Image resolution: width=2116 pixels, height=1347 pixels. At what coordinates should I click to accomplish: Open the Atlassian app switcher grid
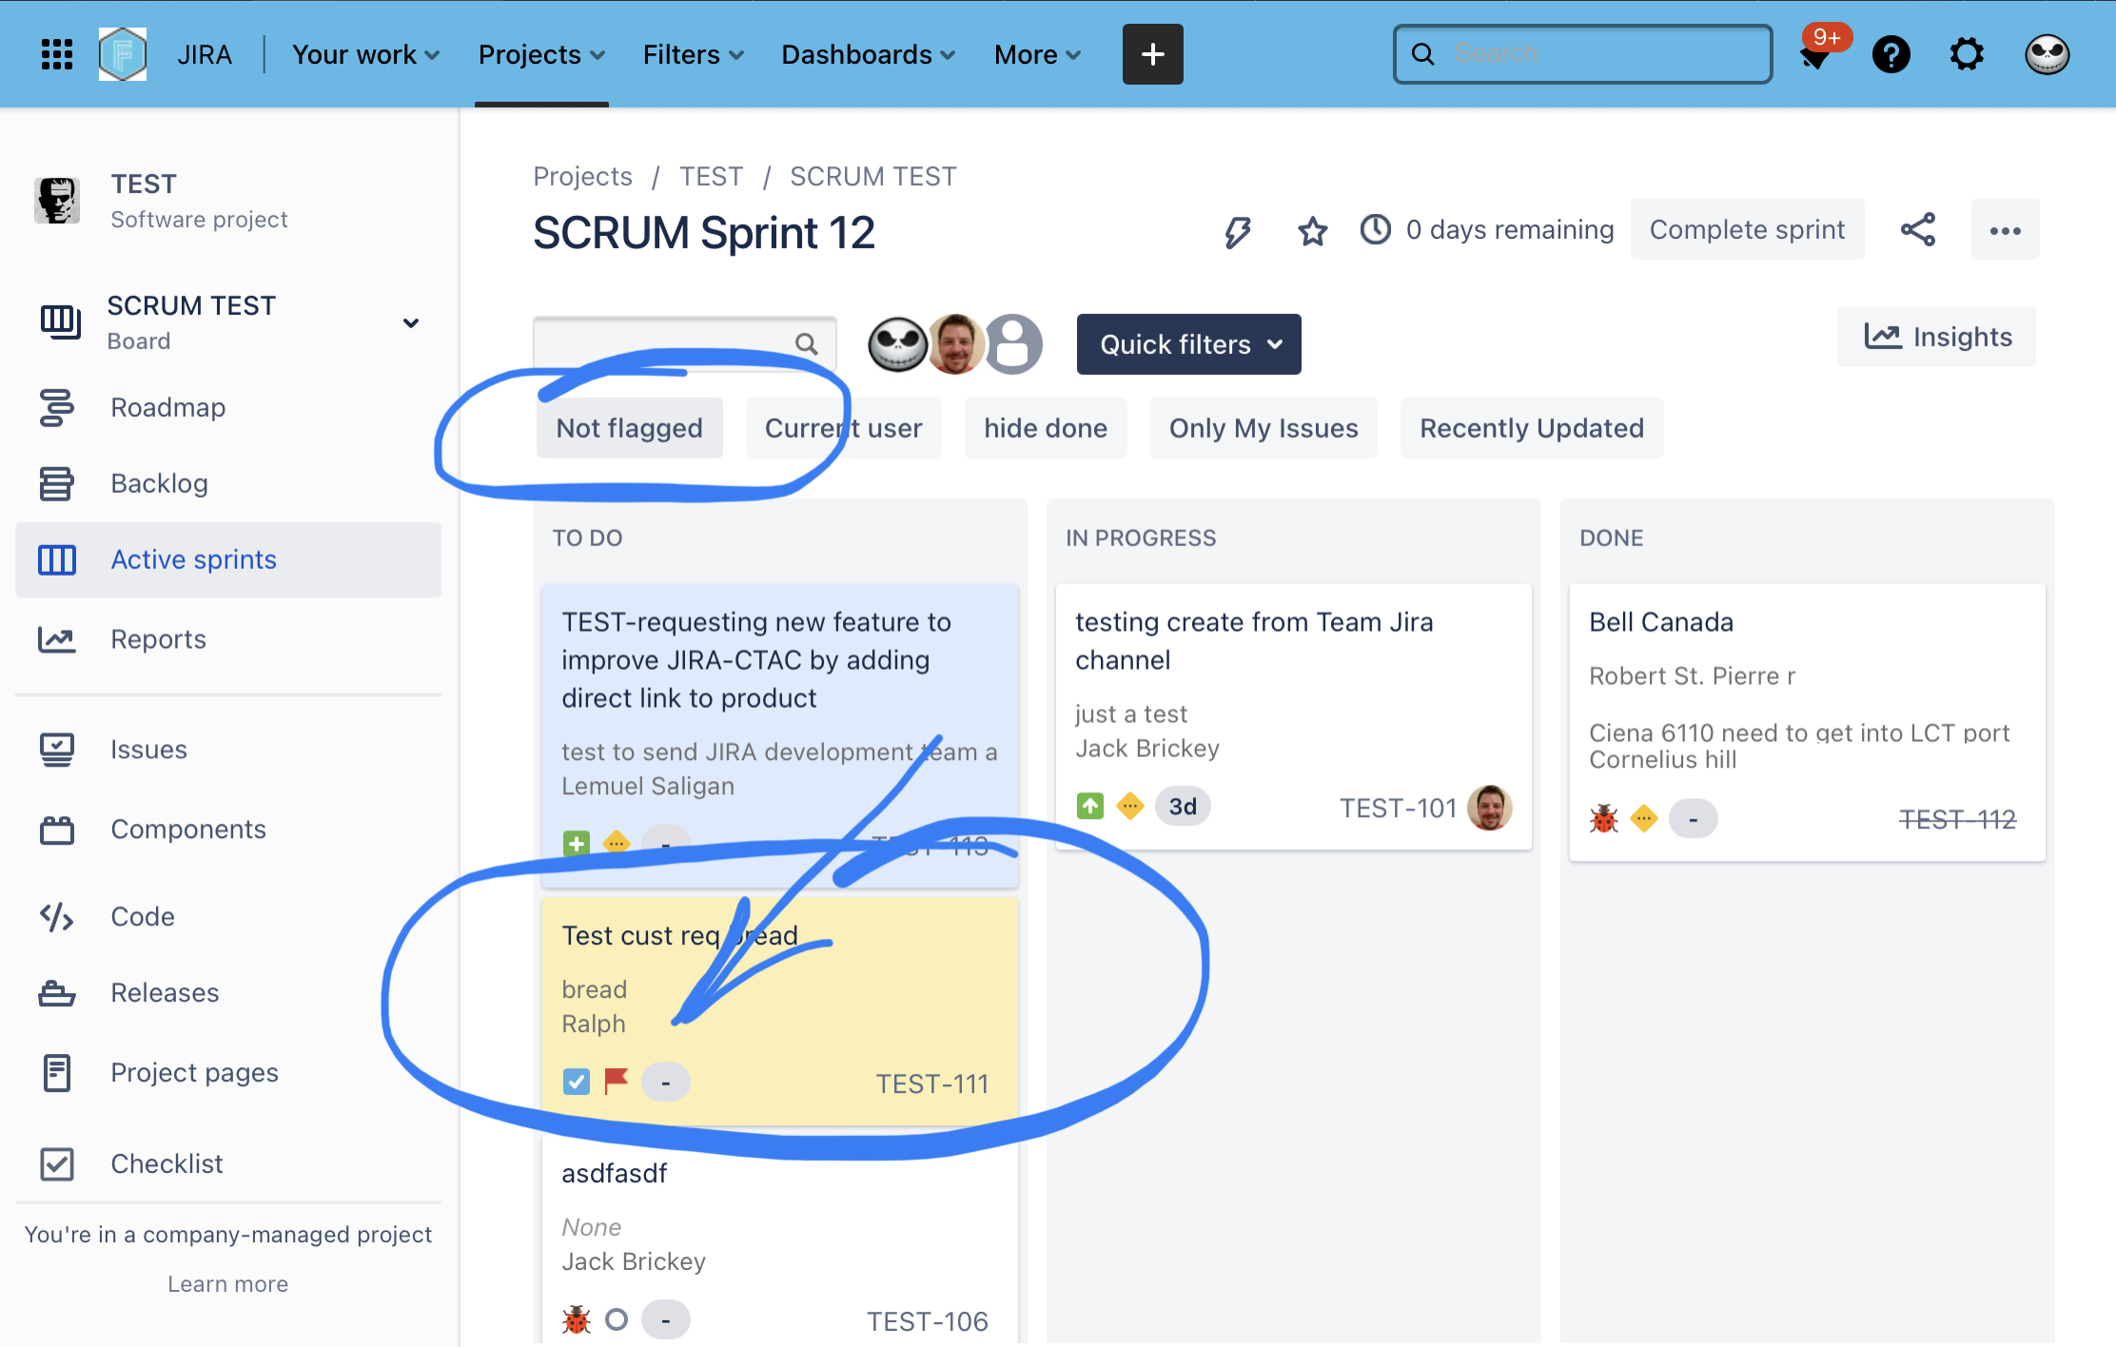[x=57, y=54]
